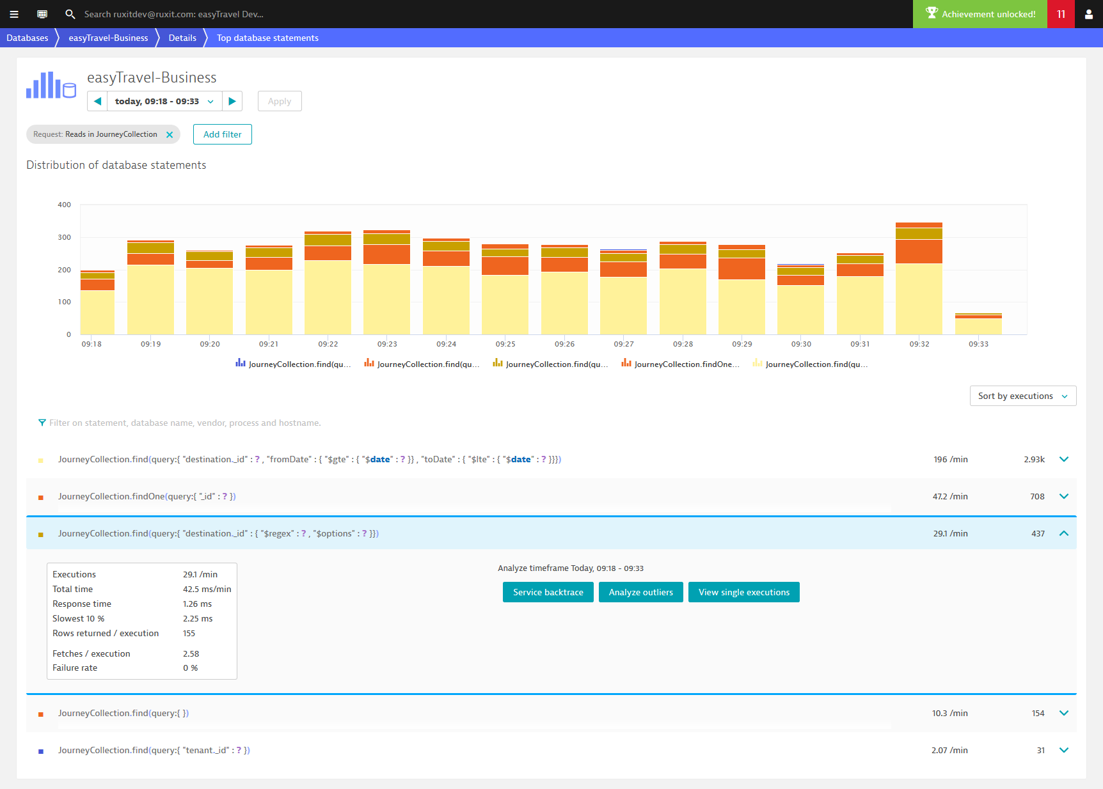
Task: Click the Analyze outliers button
Action: coord(641,592)
